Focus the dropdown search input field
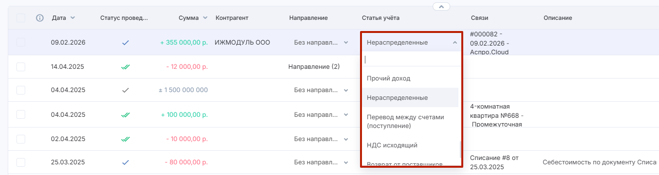The width and height of the screenshot is (659, 175). coord(411,59)
